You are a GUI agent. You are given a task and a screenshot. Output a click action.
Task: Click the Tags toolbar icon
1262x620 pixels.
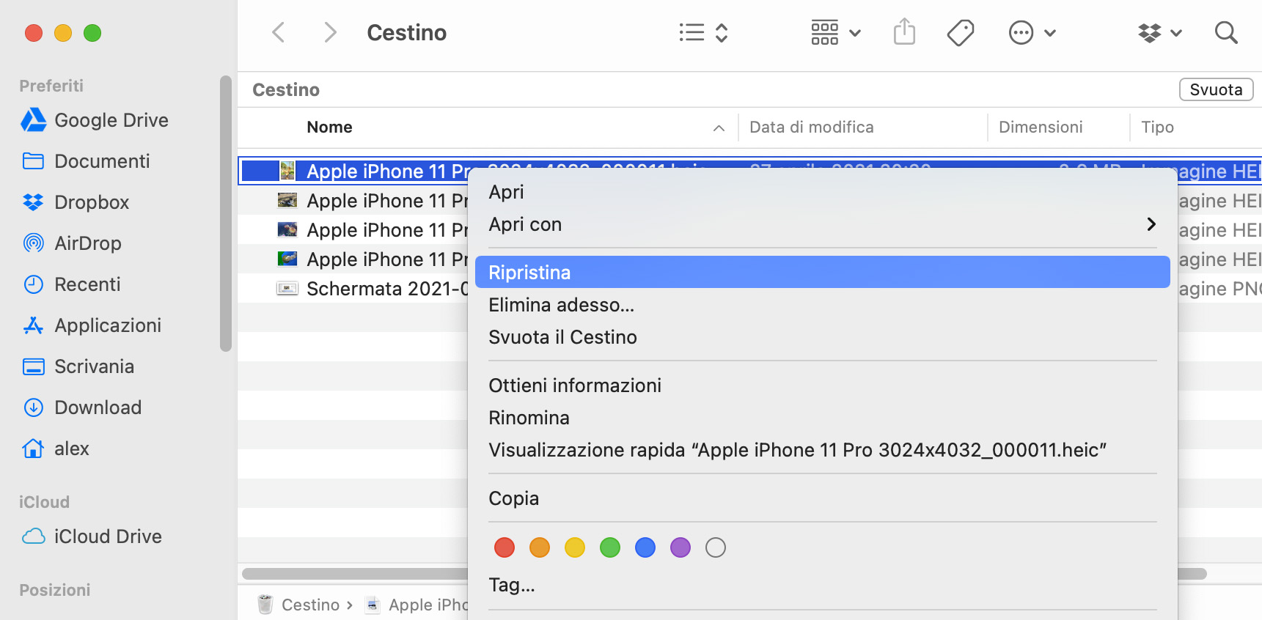click(960, 32)
